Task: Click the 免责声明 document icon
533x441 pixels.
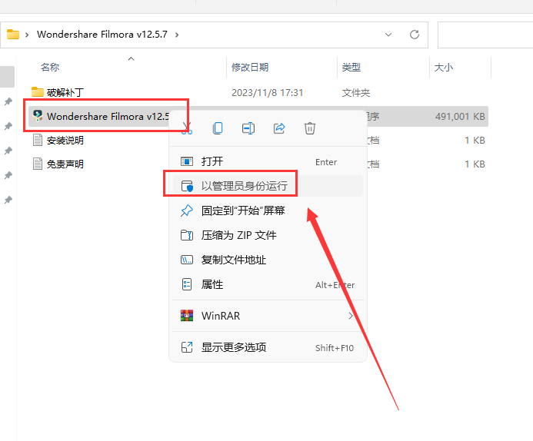Action: click(38, 164)
